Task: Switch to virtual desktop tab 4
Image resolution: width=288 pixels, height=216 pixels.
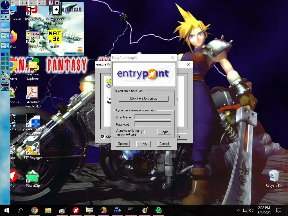Action: pos(26,3)
